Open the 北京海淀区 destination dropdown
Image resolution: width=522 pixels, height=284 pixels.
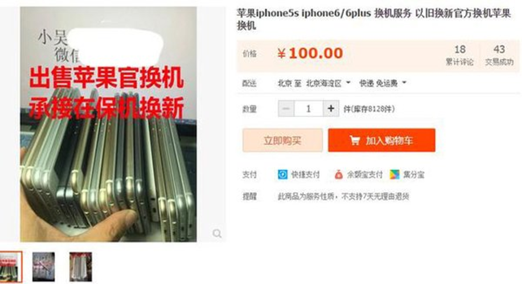coord(328,83)
